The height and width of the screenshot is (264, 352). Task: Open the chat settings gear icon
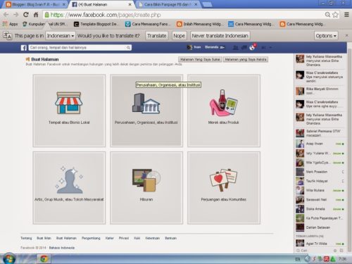click(x=335, y=251)
